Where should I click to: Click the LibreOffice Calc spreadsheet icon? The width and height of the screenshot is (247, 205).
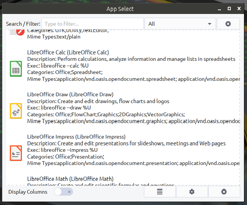click(x=16, y=69)
